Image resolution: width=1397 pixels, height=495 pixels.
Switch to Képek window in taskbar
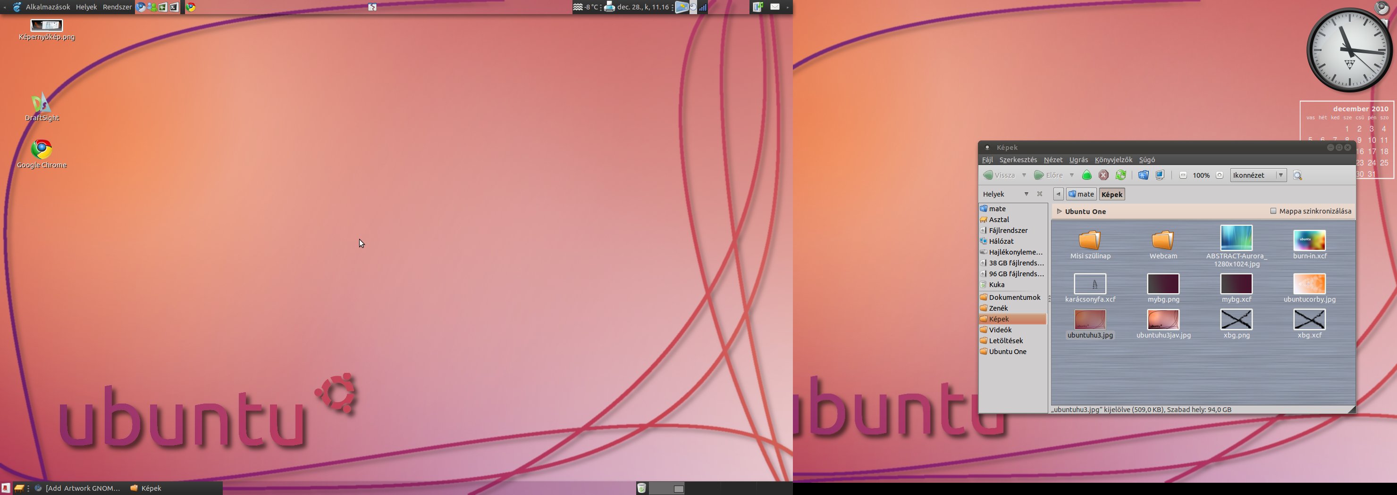[175, 488]
